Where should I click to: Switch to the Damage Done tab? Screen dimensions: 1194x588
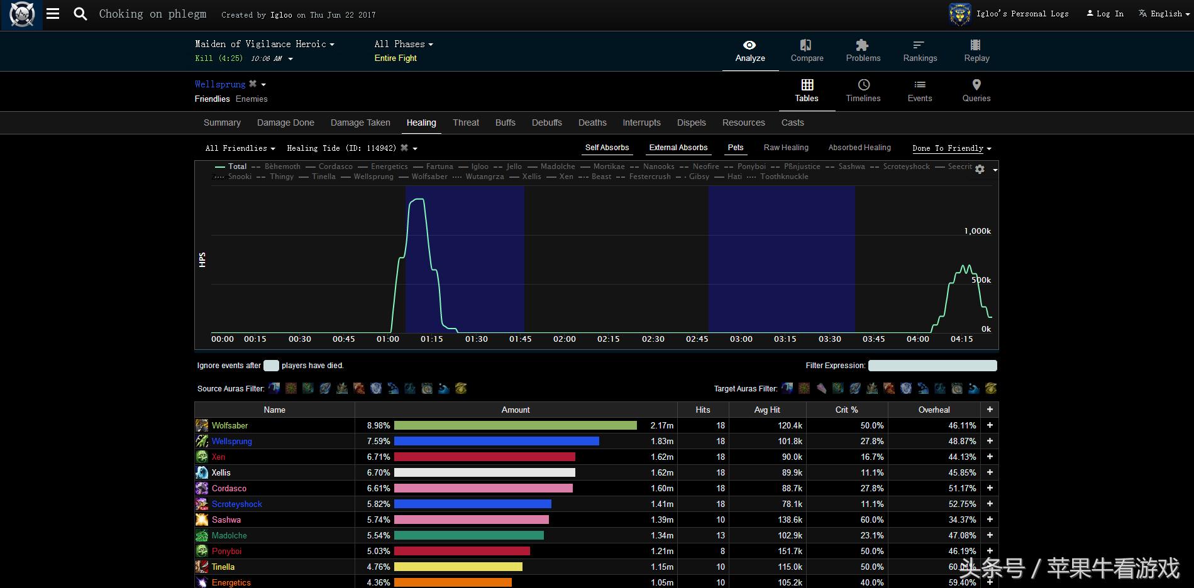coord(285,122)
